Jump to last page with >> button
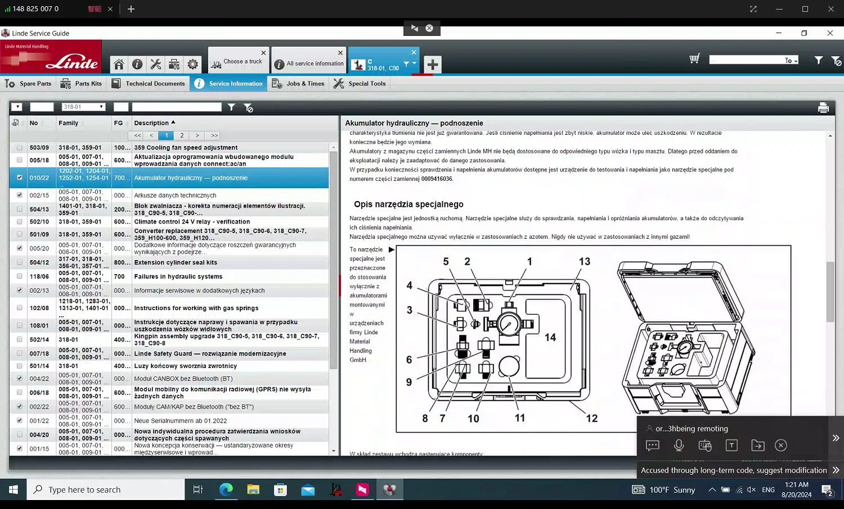 click(x=214, y=135)
